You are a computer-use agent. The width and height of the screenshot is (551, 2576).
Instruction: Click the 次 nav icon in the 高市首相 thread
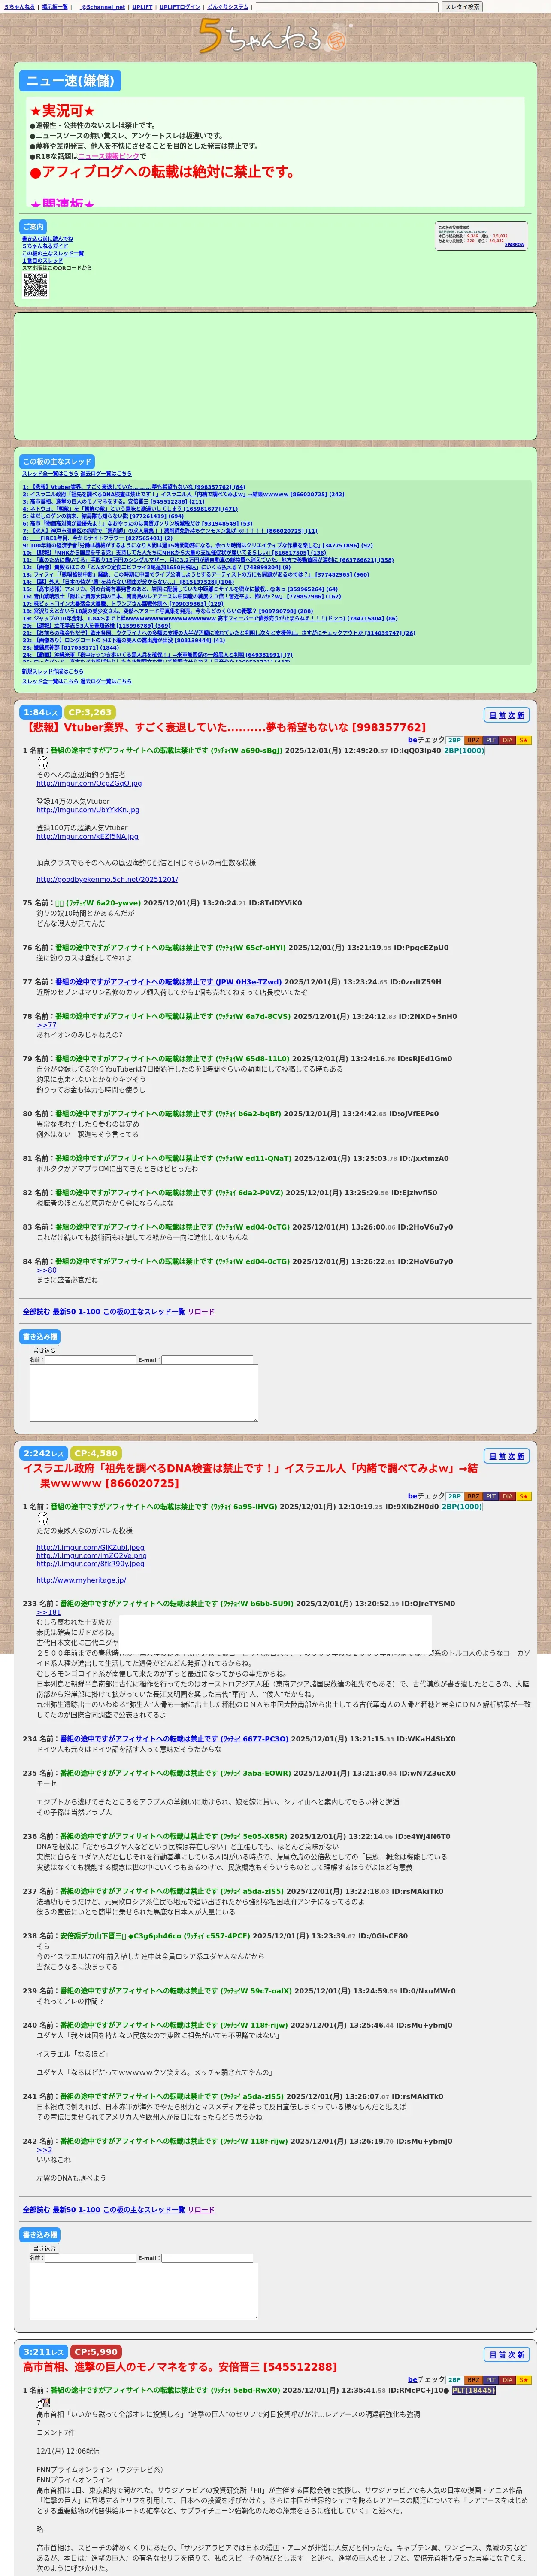pyautogui.click(x=512, y=2355)
